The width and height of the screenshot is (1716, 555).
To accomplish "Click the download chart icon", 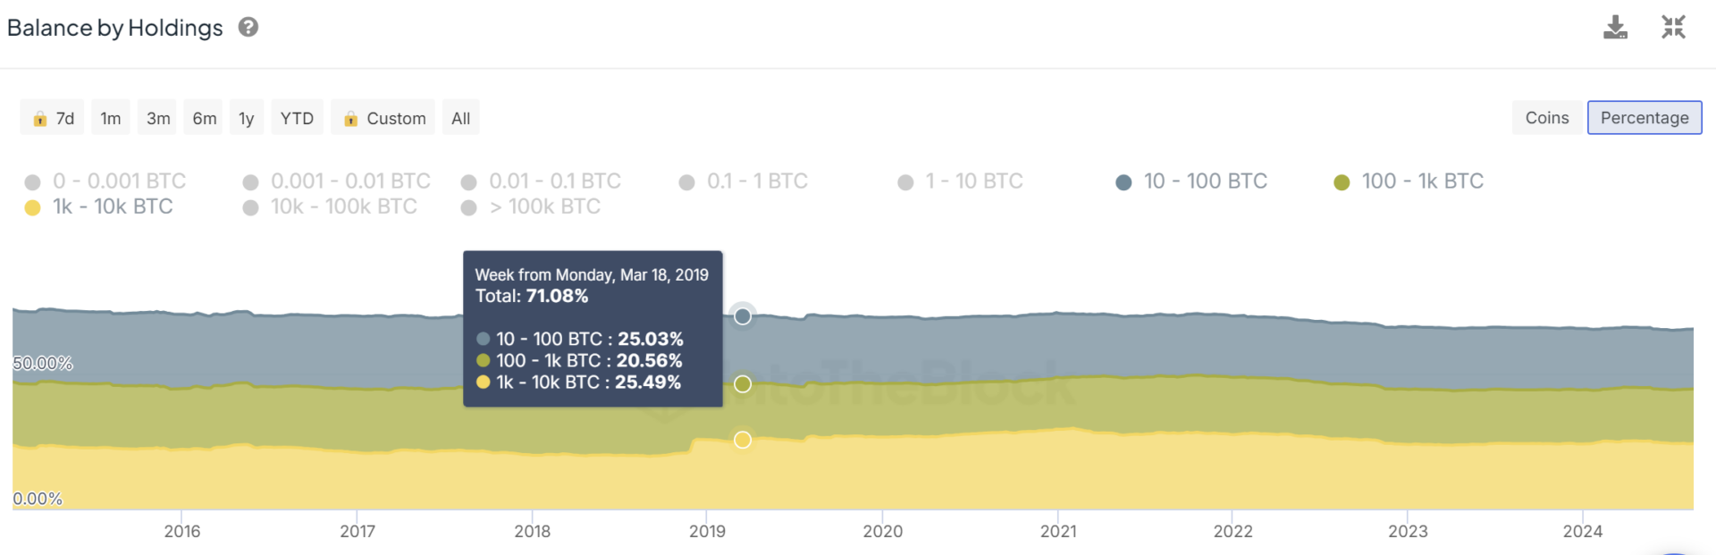I will click(1615, 28).
